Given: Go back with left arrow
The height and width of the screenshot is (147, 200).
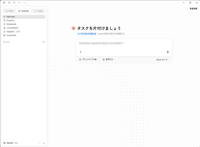Looking at the screenshot, I should (x=19, y=3).
